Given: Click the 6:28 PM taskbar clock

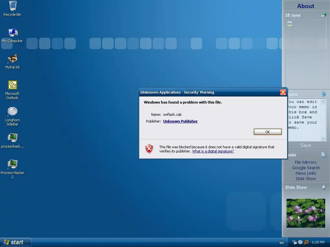Looking at the screenshot, I should 318,242.
